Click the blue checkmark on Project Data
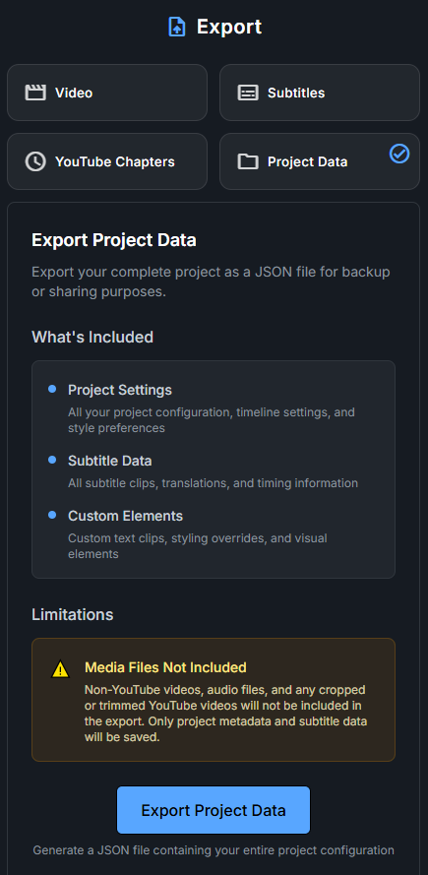Screen dimensions: 428x875 (x=399, y=154)
